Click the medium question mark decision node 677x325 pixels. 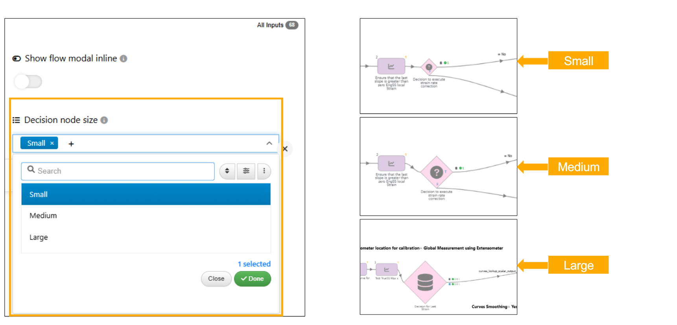coord(436,172)
